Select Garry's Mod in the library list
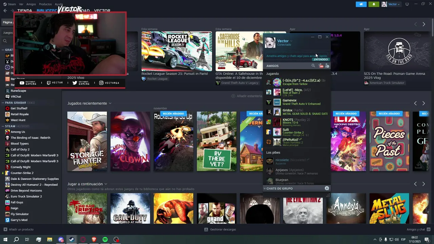The width and height of the screenshot is (434, 244). point(19,220)
